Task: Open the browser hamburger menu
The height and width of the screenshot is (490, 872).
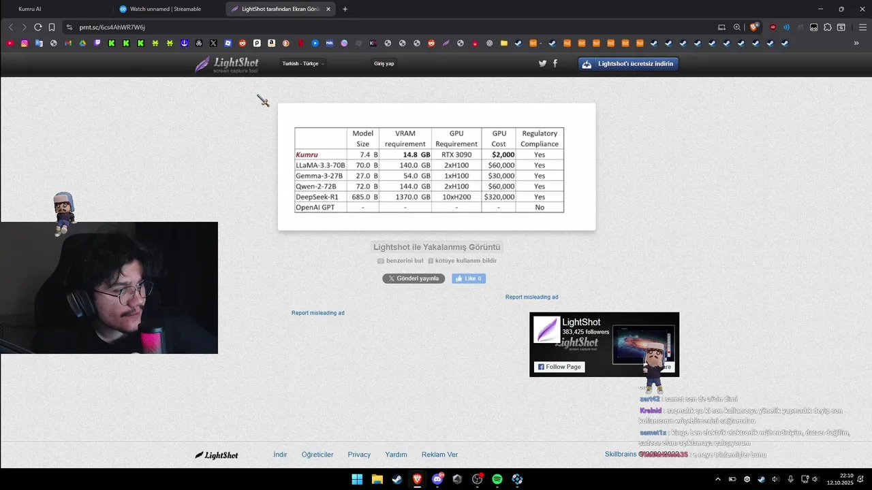Action: 862,27
